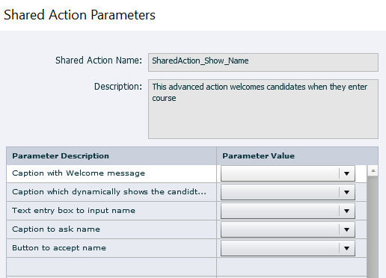386x278 pixels.
Task: Select the Caption with Welcome message row
Action: click(x=111, y=173)
